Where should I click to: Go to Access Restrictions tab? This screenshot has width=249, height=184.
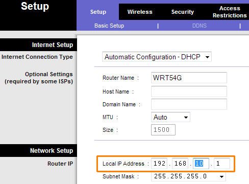click(x=230, y=12)
